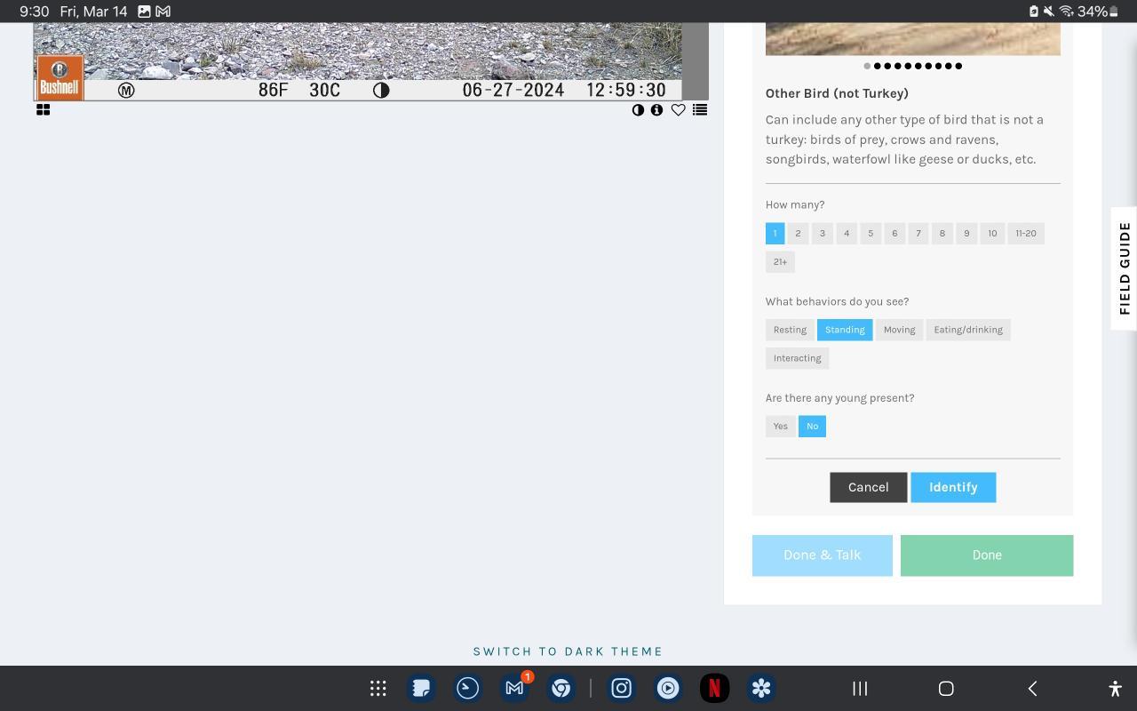Open the flower gallery app icon
The image size is (1137, 711).
[761, 689]
